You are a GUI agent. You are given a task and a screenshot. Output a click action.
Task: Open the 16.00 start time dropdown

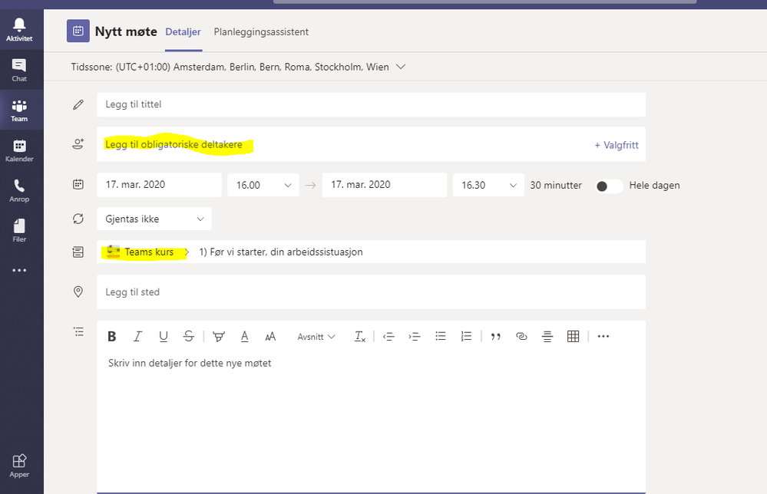pos(263,185)
